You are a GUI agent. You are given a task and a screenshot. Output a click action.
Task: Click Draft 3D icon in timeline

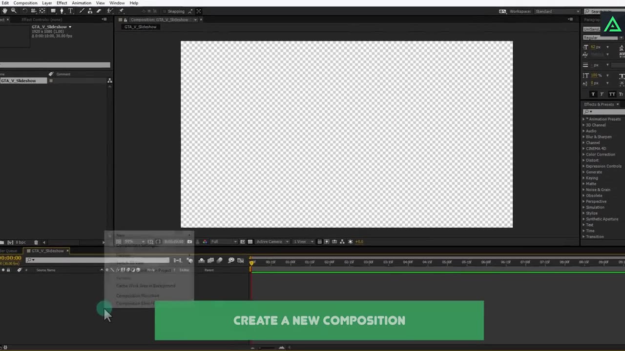click(x=190, y=260)
